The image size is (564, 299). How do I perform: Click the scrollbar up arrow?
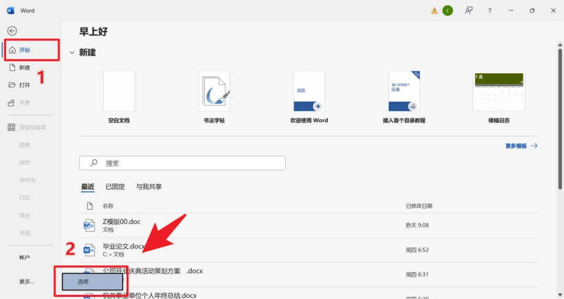[560, 45]
